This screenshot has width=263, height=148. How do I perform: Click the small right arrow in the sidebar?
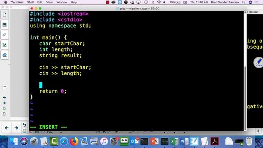click(5, 103)
